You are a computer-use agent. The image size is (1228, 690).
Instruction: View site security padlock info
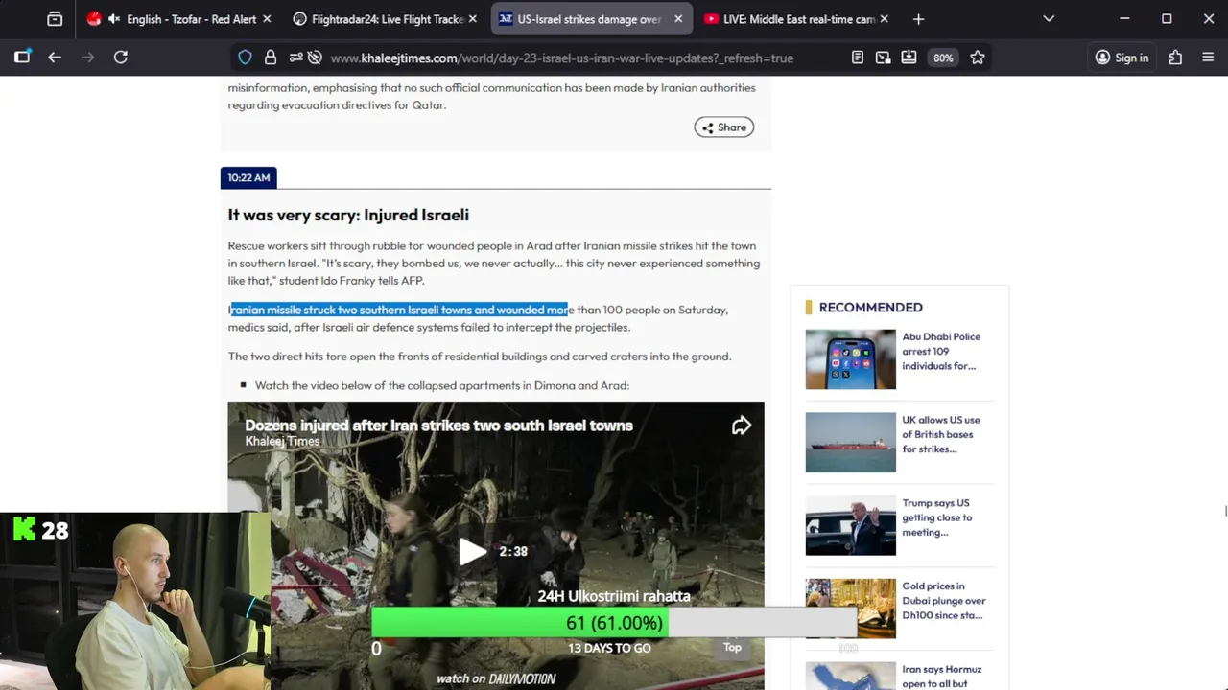pyautogui.click(x=271, y=57)
